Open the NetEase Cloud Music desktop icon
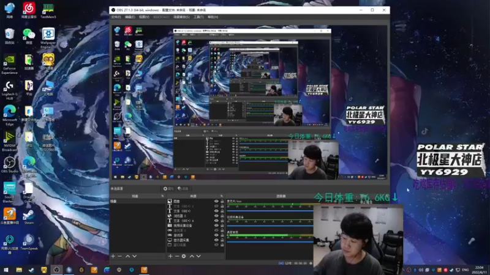 click(29, 10)
